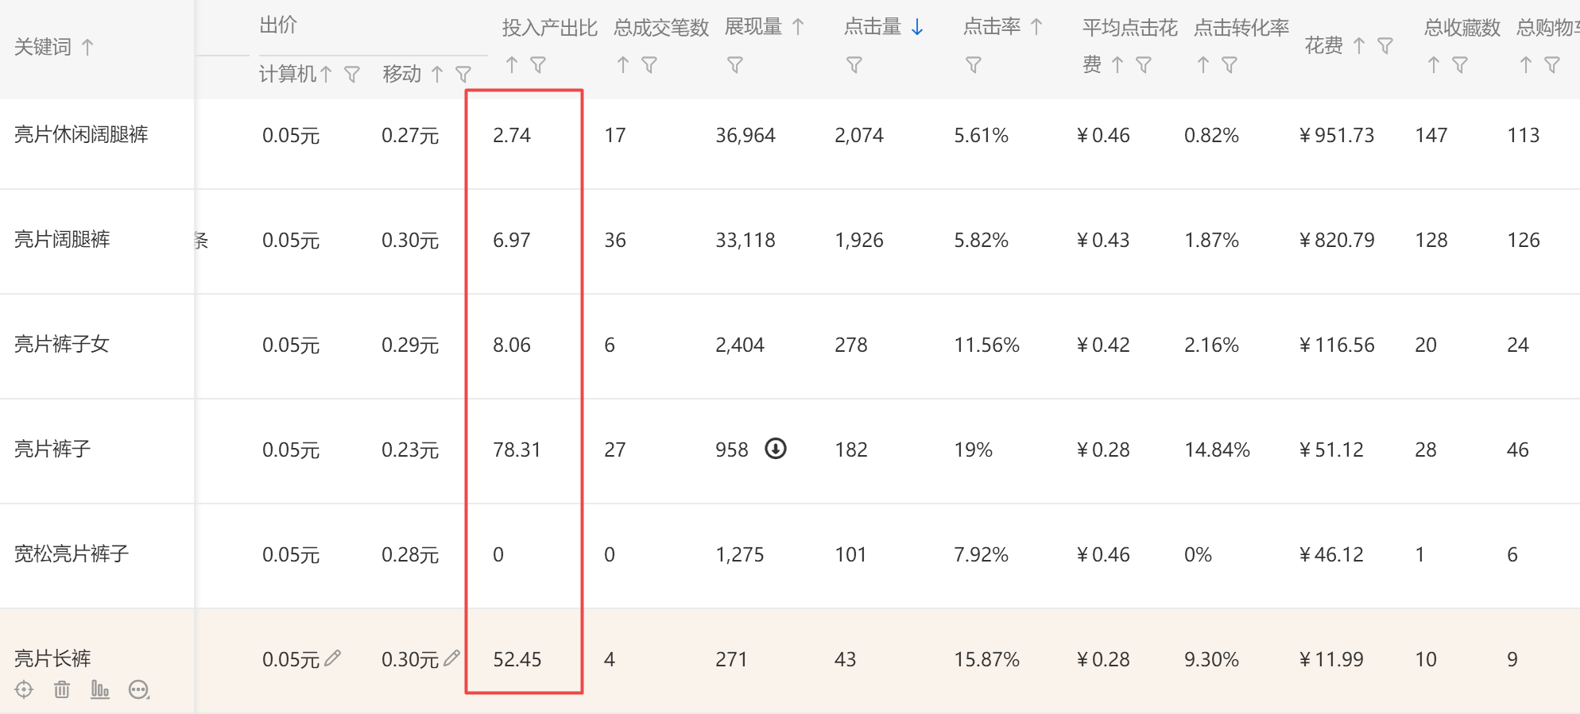This screenshot has width=1580, height=714.
Task: Sort 花费 column arrow
Action: pos(1359,46)
